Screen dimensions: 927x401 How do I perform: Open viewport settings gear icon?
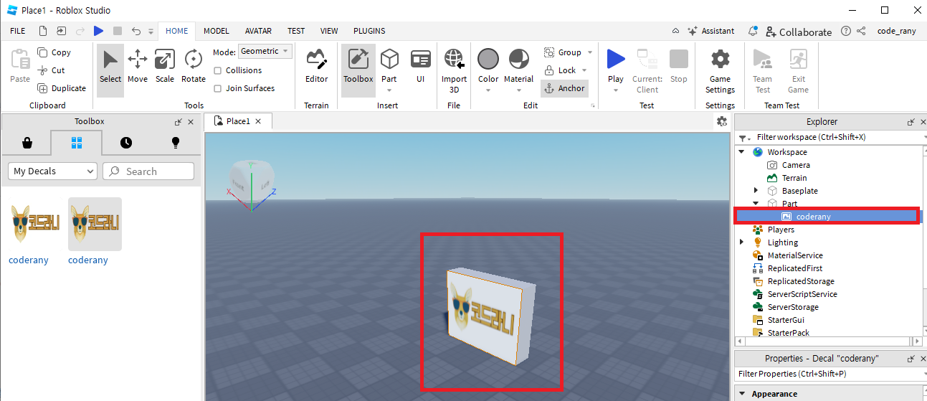pyautogui.click(x=722, y=121)
